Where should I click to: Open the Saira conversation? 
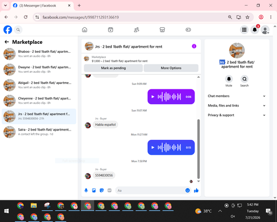[x=39, y=132]
